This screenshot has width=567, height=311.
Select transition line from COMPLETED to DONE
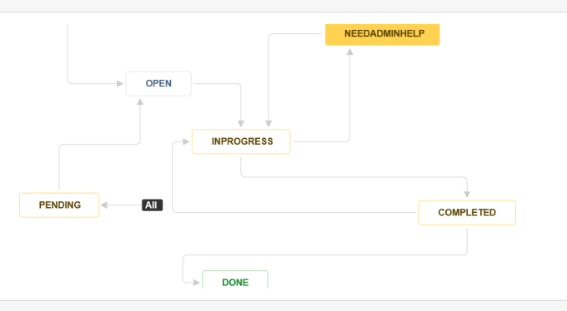(325, 254)
